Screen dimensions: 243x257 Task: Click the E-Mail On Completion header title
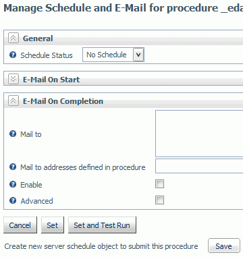pyautogui.click(x=63, y=101)
